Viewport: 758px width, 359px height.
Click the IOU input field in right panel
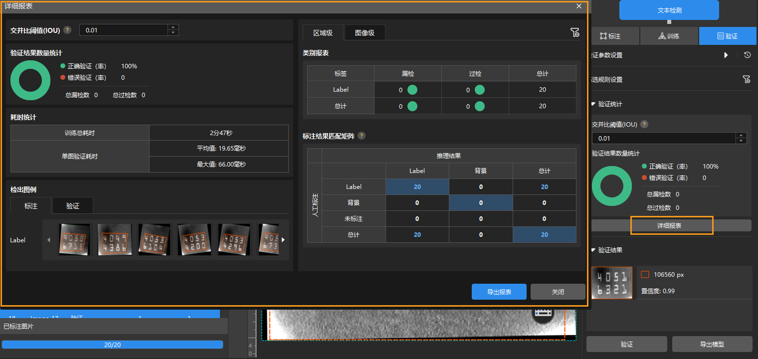tap(664, 138)
